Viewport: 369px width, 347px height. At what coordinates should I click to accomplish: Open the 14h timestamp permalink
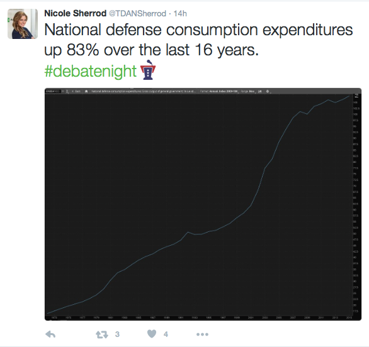click(x=180, y=14)
